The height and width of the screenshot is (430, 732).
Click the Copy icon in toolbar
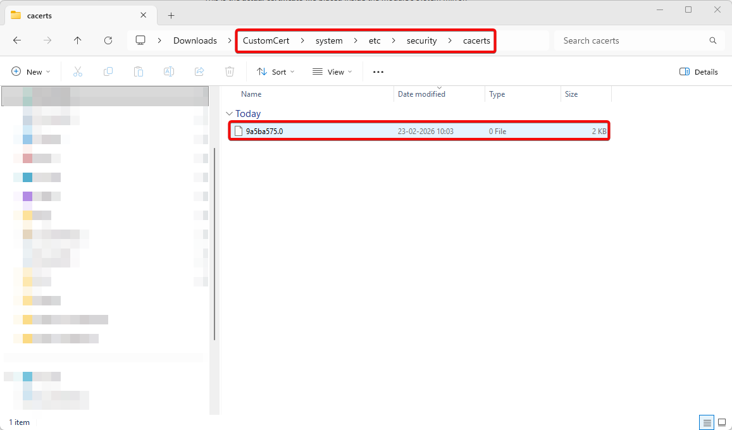108,72
